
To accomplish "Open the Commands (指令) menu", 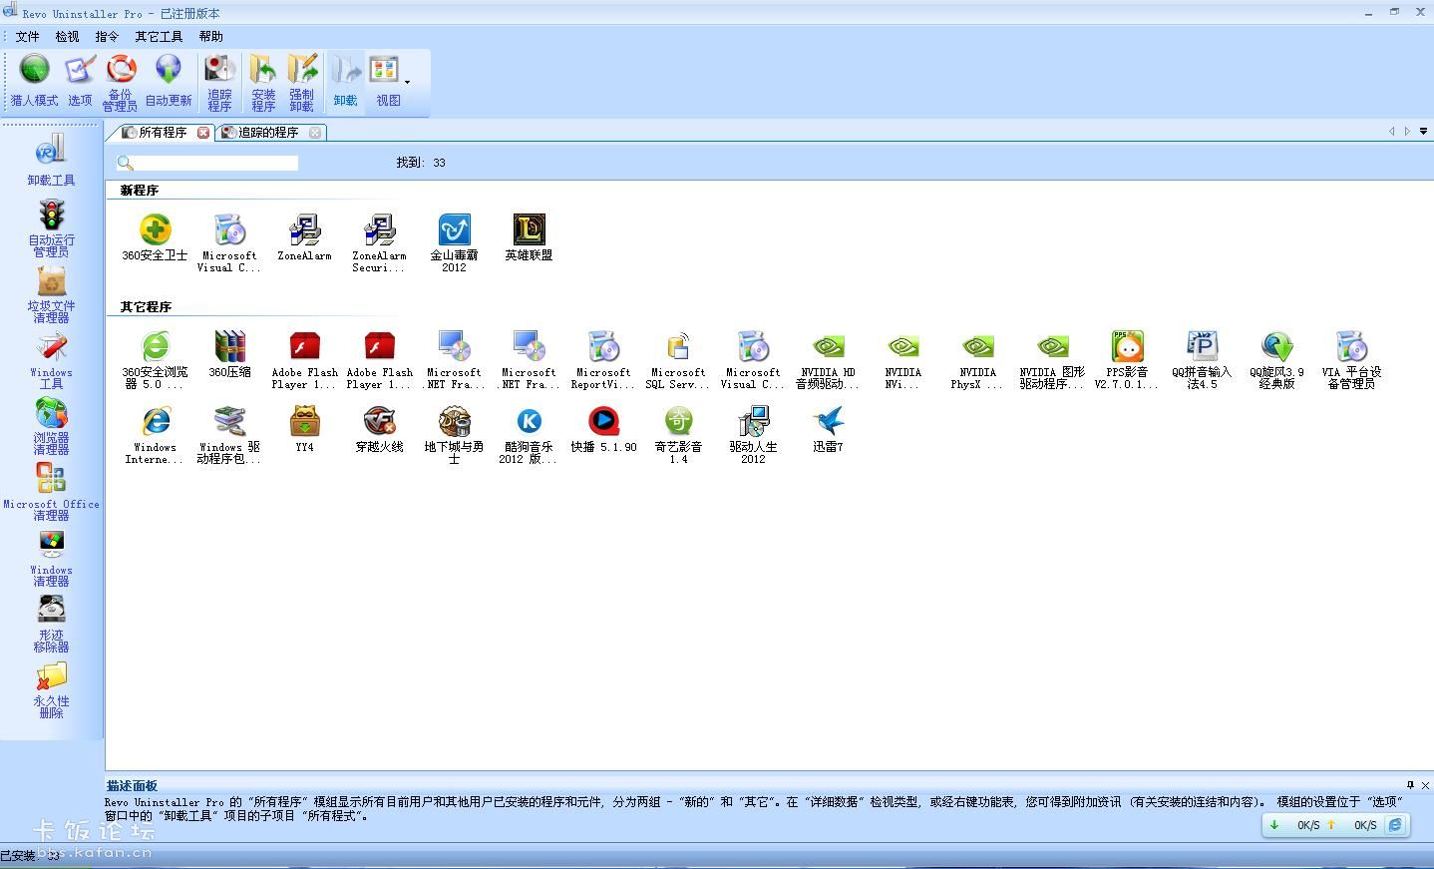I will pos(107,36).
